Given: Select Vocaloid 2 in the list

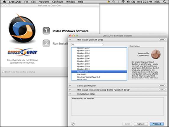Looking at the screenshot, I should click(99, 74).
